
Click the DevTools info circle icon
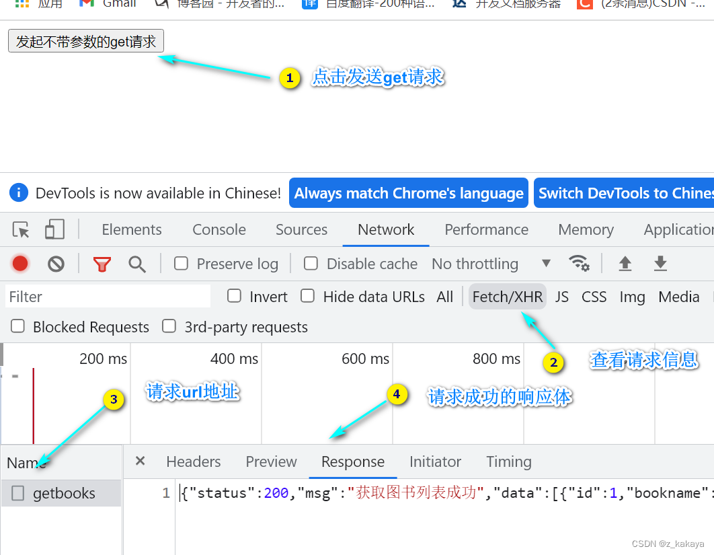tap(19, 193)
